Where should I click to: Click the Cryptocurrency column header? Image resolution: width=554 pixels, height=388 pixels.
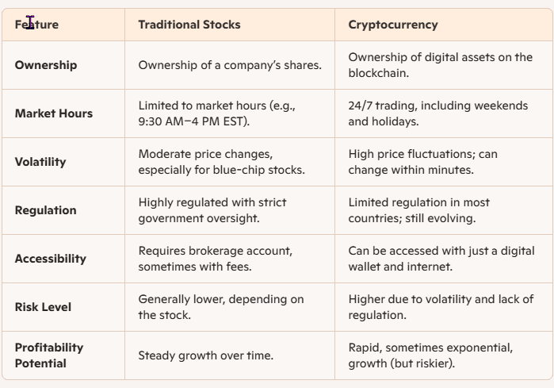[x=393, y=25]
